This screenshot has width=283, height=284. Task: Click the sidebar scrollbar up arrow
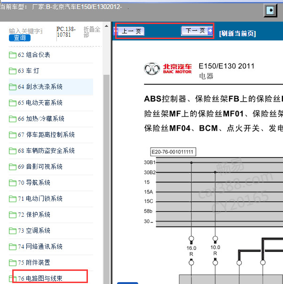[x=106, y=26]
